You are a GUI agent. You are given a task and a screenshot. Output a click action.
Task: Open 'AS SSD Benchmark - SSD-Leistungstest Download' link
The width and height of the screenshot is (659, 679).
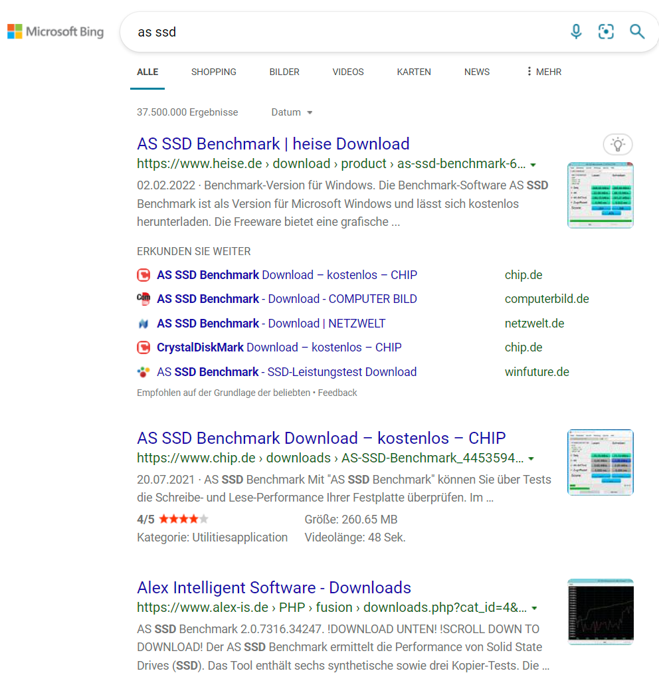286,372
